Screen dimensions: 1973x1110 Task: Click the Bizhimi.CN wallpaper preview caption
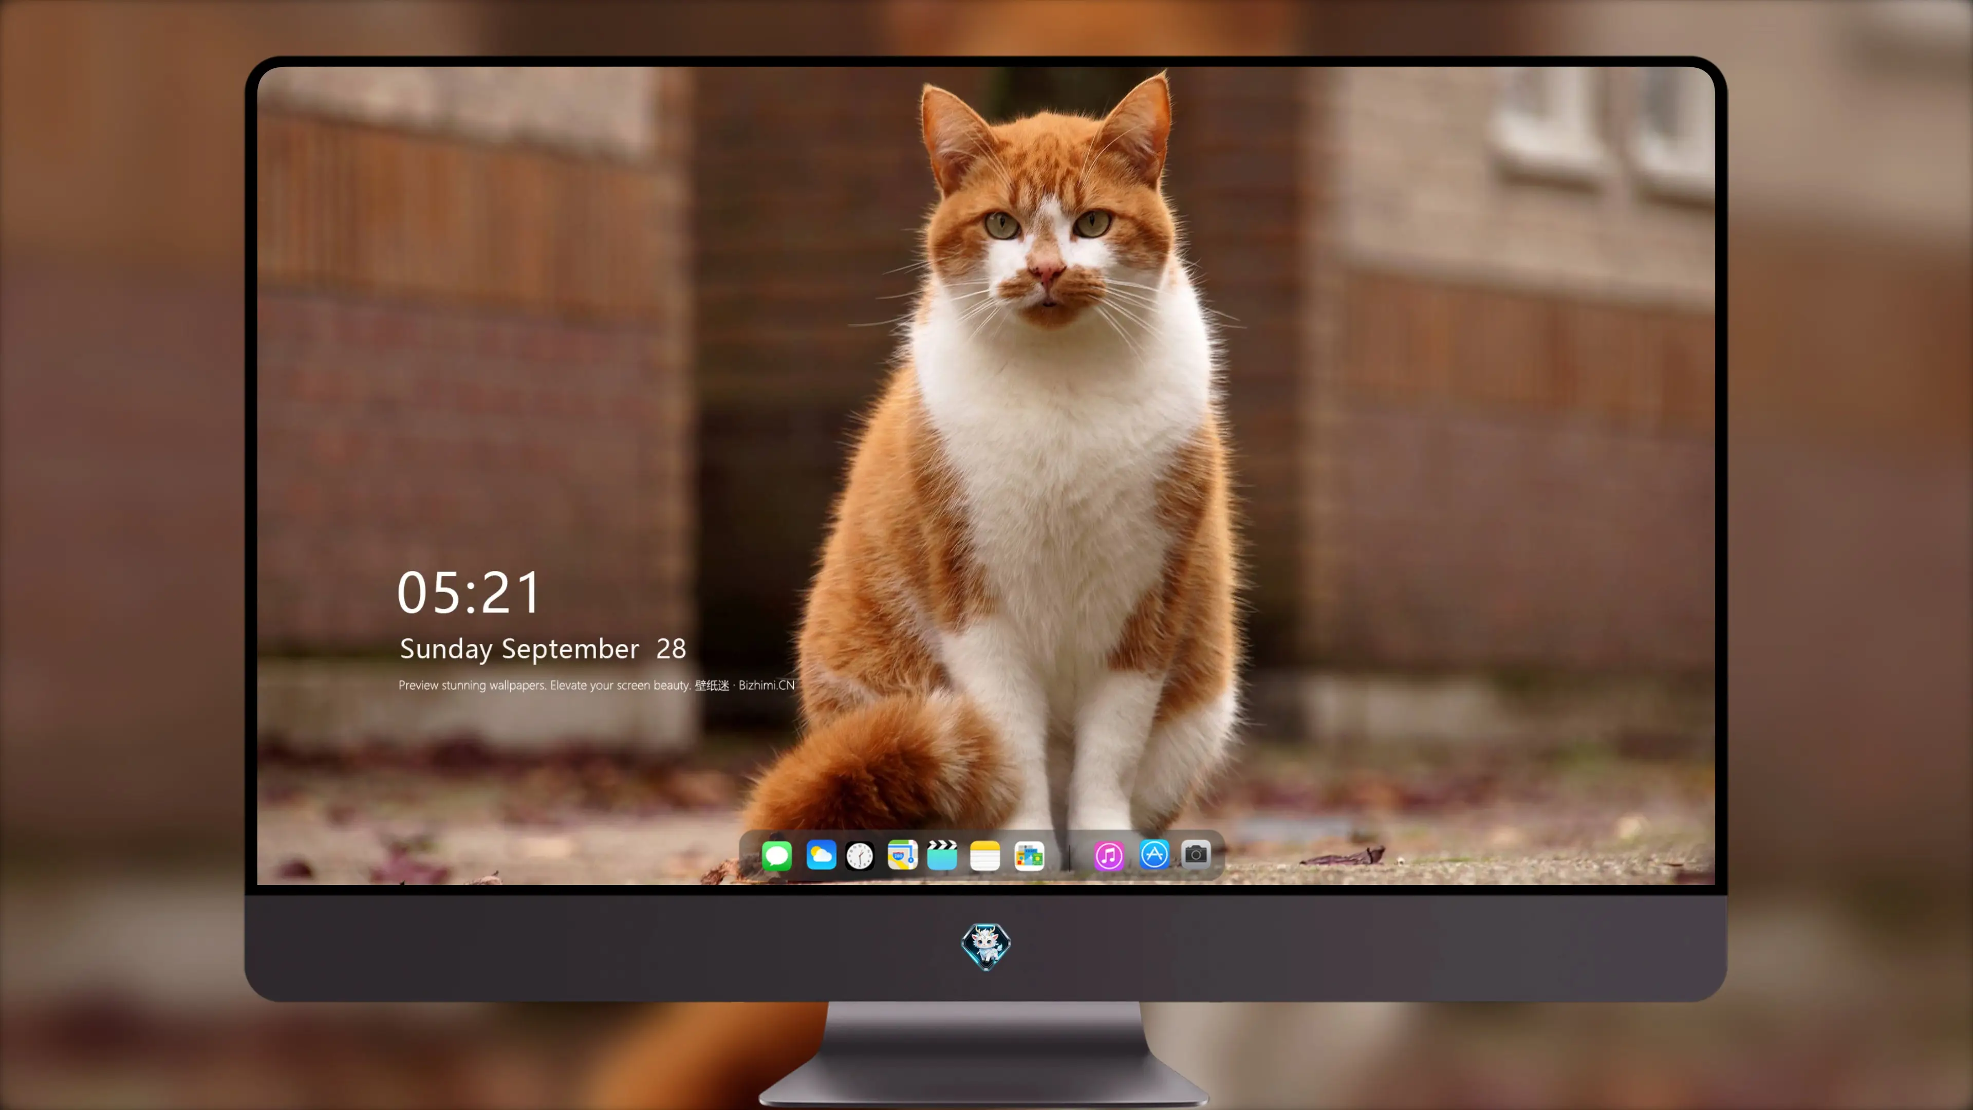point(597,685)
